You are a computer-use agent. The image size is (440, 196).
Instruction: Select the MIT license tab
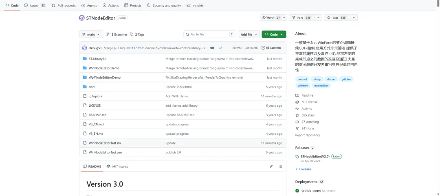point(117,166)
